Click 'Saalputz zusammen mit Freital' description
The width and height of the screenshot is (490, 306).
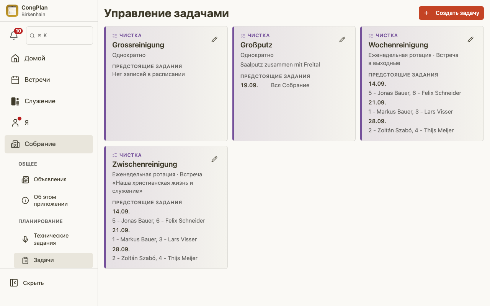pyautogui.click(x=280, y=65)
